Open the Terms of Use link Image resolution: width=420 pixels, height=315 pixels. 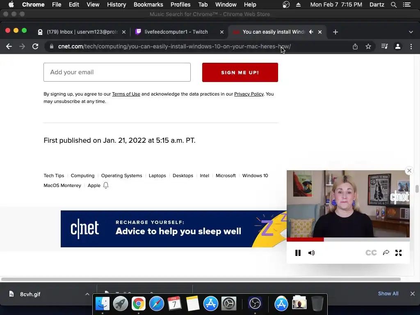126,94
